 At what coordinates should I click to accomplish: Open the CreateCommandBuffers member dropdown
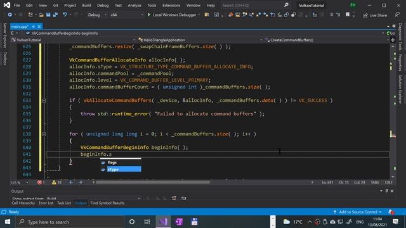[x=327, y=40]
